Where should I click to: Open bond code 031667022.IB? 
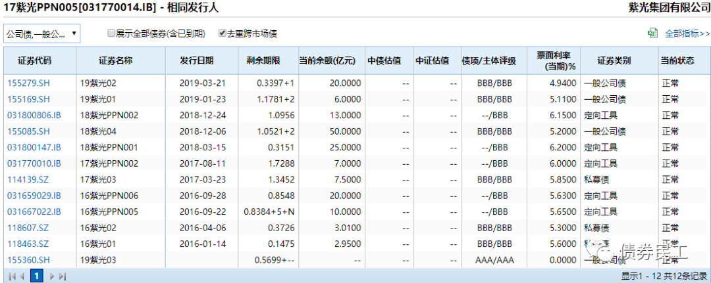tap(34, 211)
